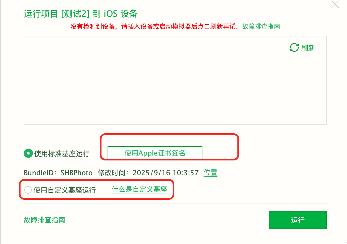The width and height of the screenshot is (347, 244).
Task: Open 故障排查指南 link beside the red warning
Action: (261, 27)
